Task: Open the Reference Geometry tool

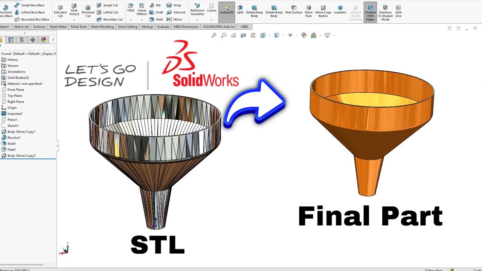Action: pyautogui.click(x=197, y=9)
